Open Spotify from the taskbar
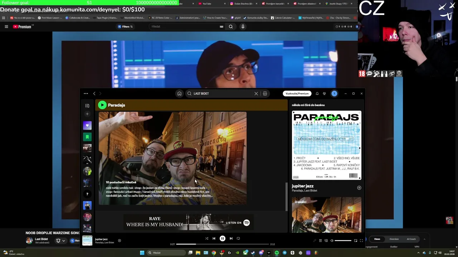 [277, 253]
